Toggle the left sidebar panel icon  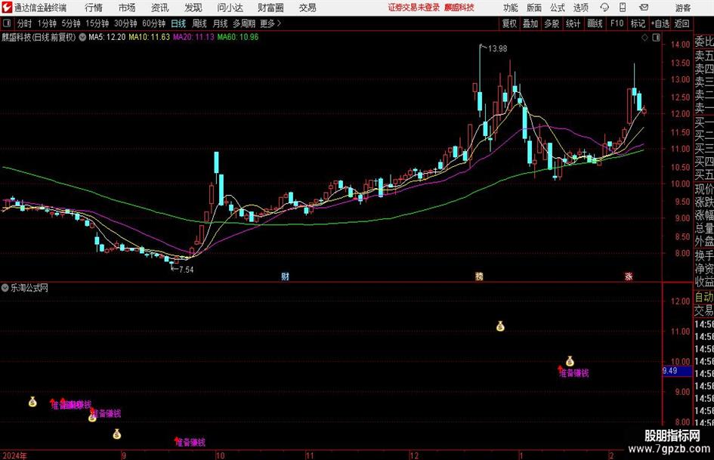coord(7,23)
